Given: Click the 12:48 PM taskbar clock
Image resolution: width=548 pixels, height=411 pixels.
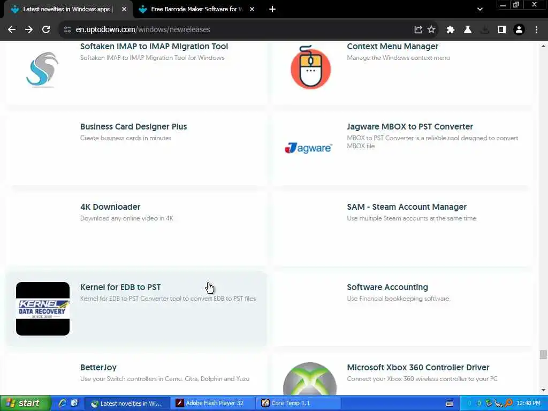Looking at the screenshot, I should pos(528,404).
